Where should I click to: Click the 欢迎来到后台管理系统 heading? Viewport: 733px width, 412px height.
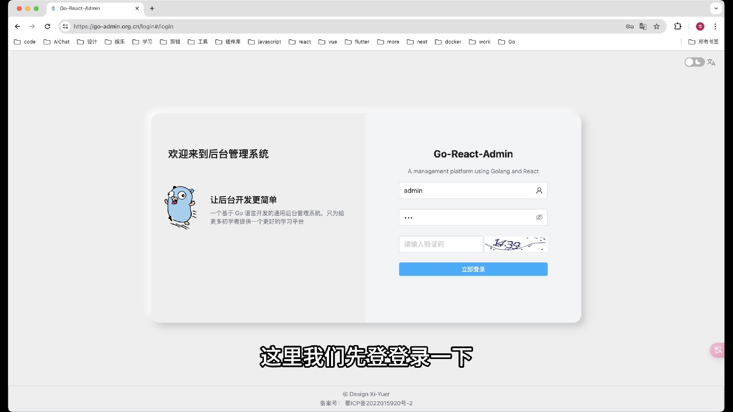pos(218,154)
